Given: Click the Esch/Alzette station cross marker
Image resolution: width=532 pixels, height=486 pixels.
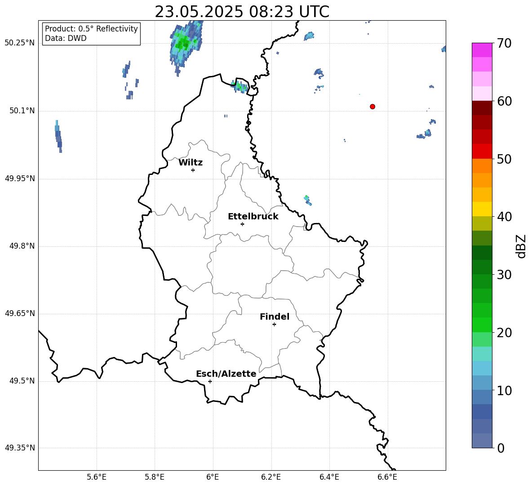Looking at the screenshot, I should (210, 381).
